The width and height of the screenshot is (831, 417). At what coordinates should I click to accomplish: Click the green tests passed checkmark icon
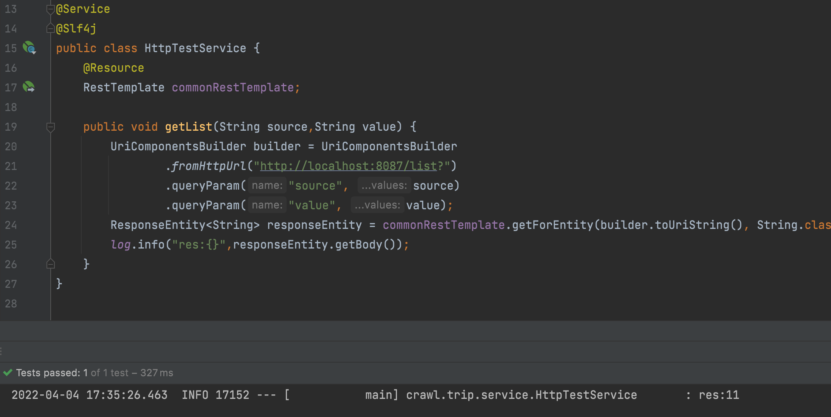coord(8,373)
